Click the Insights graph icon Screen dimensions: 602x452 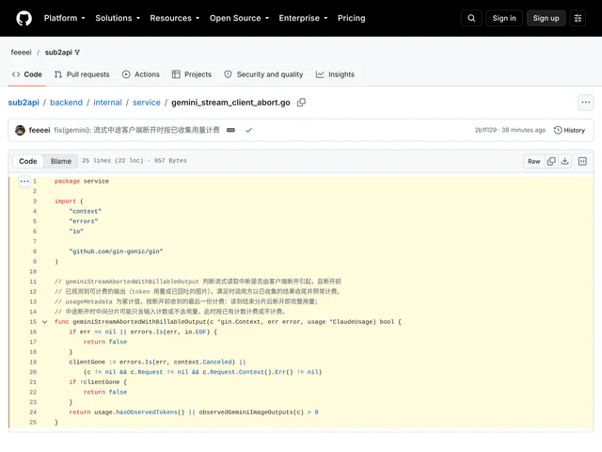(320, 74)
